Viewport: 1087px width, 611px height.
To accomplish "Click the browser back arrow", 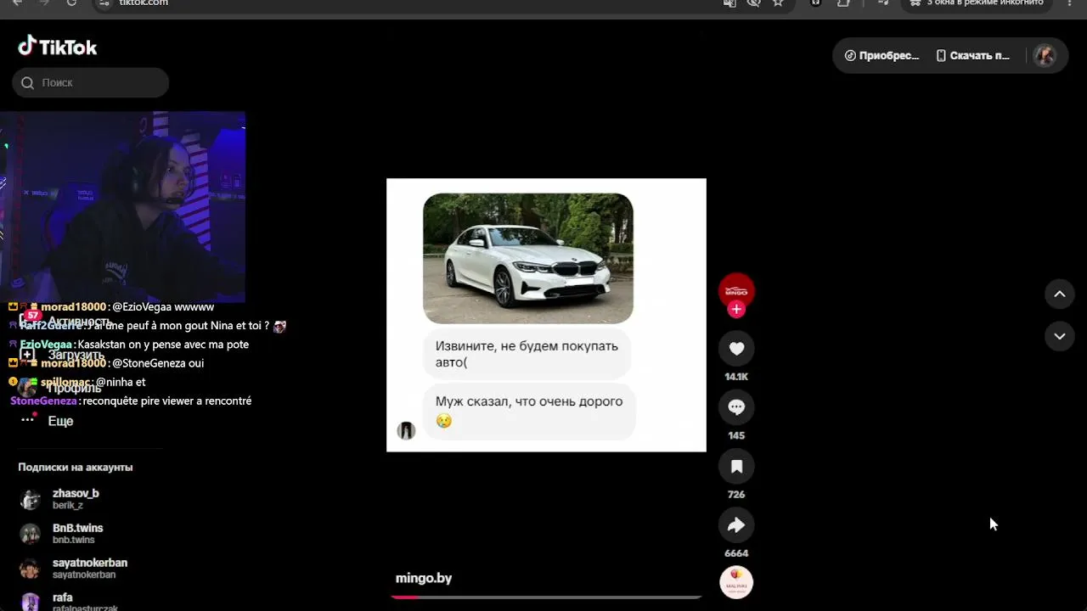I will tap(17, 3).
